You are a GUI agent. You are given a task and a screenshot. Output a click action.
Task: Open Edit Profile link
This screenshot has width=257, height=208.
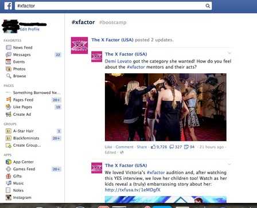(30, 29)
